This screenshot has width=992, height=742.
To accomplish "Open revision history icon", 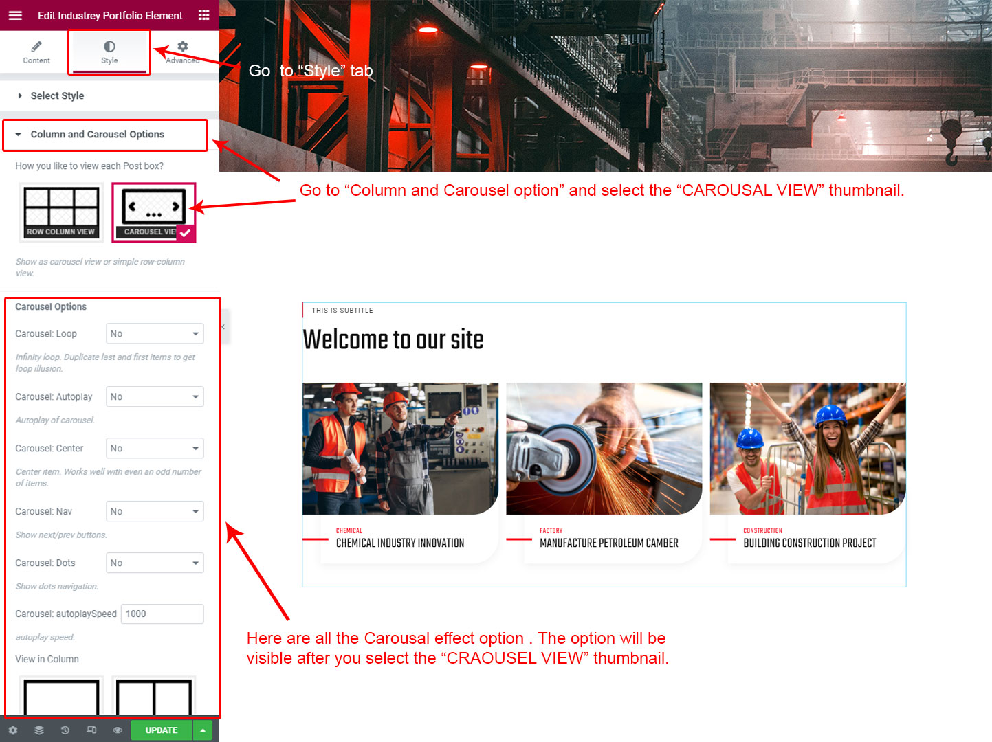I will [x=65, y=730].
